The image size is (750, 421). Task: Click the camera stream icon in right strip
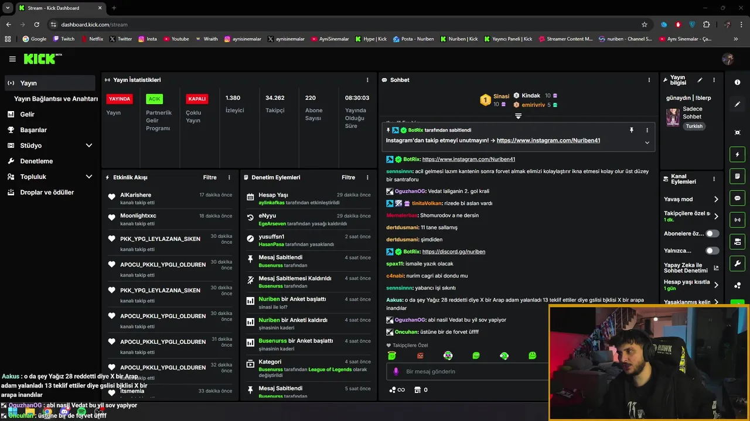(737, 241)
